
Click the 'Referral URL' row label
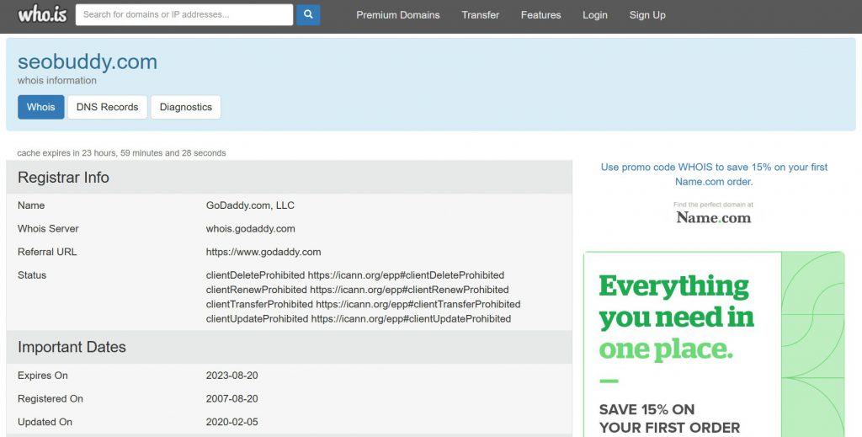(47, 253)
